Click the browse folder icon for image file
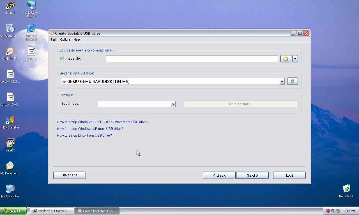 click(x=286, y=59)
